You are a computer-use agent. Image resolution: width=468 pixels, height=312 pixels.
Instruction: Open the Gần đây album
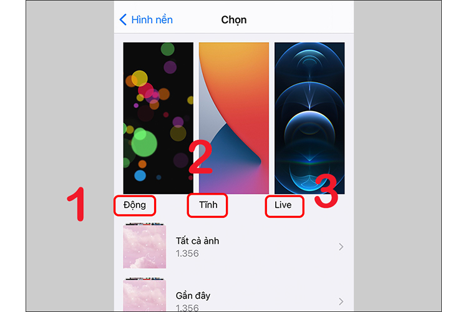[x=234, y=295]
